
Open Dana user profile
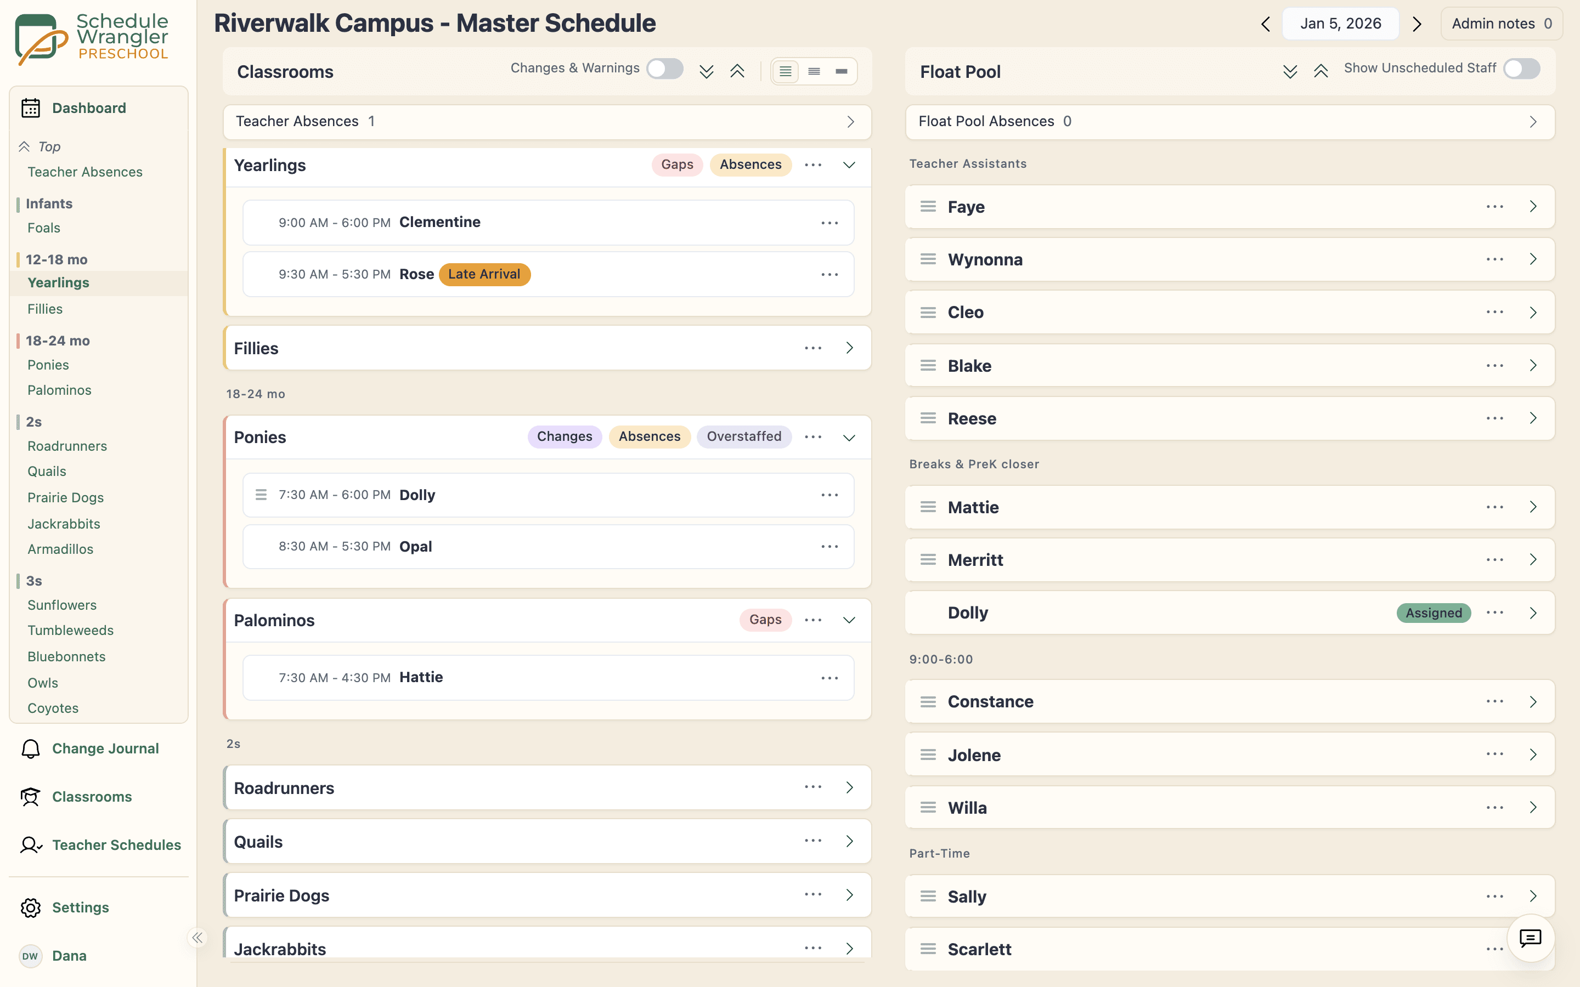[x=54, y=956]
